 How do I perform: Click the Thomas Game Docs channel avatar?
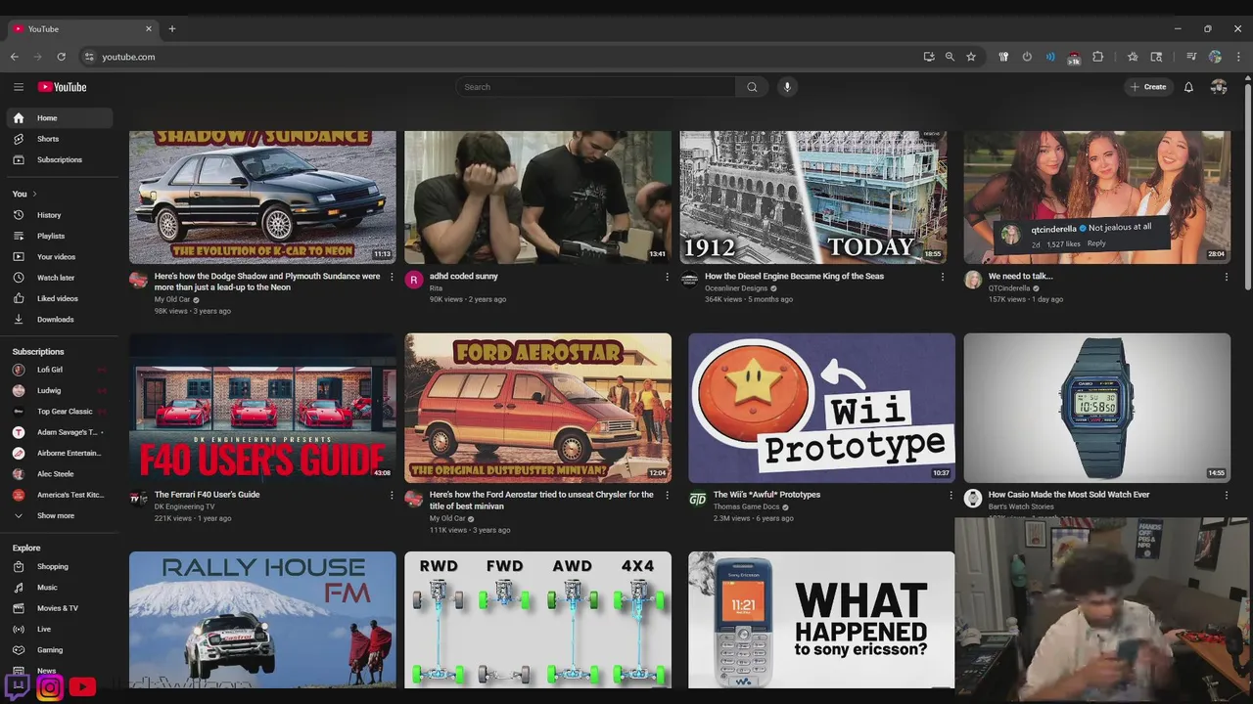[697, 499]
